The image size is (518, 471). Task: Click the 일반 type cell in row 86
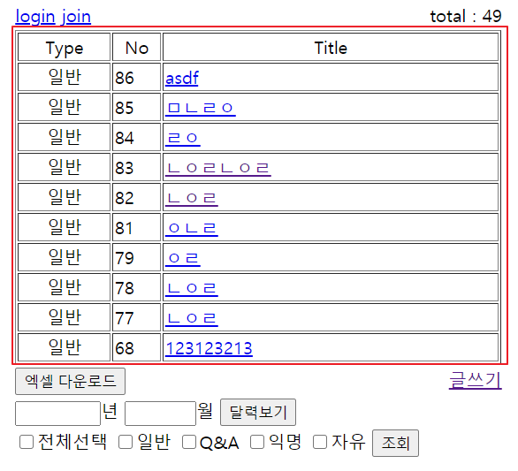(65, 77)
